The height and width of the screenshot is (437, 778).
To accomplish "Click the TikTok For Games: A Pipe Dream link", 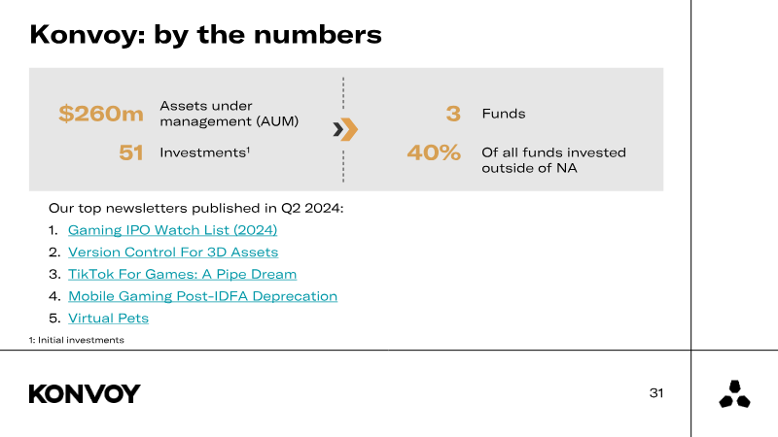I will pyautogui.click(x=182, y=274).
